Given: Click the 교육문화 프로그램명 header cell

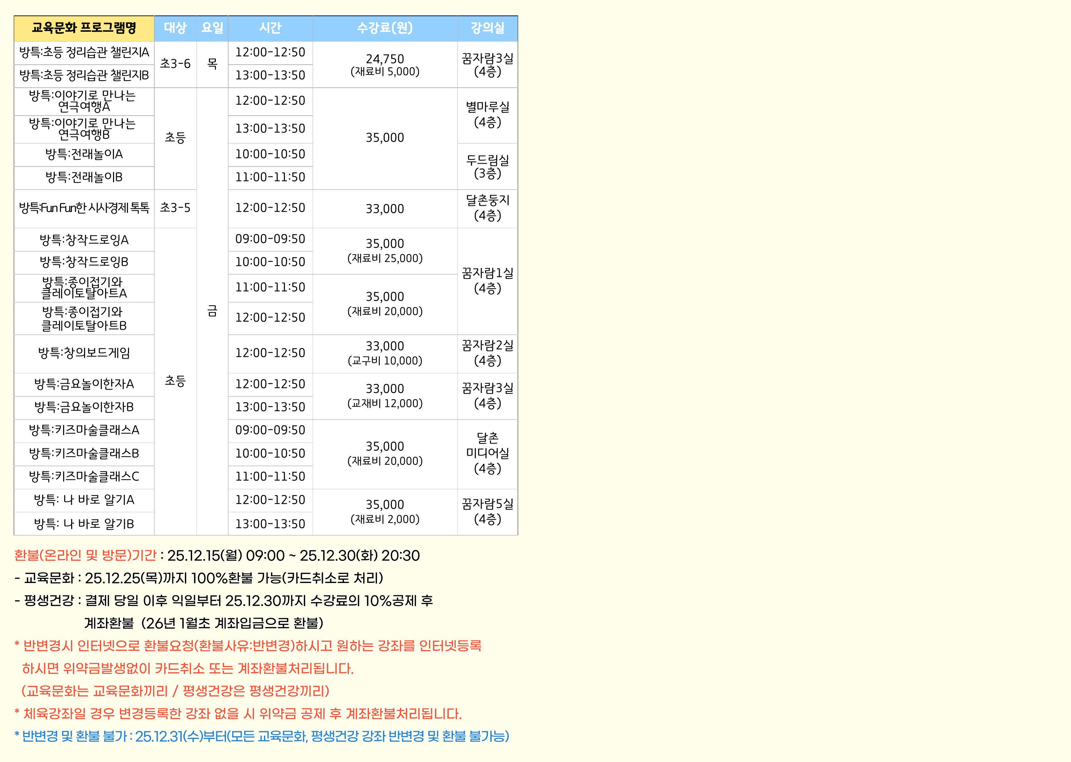Looking at the screenshot, I should coord(84,28).
